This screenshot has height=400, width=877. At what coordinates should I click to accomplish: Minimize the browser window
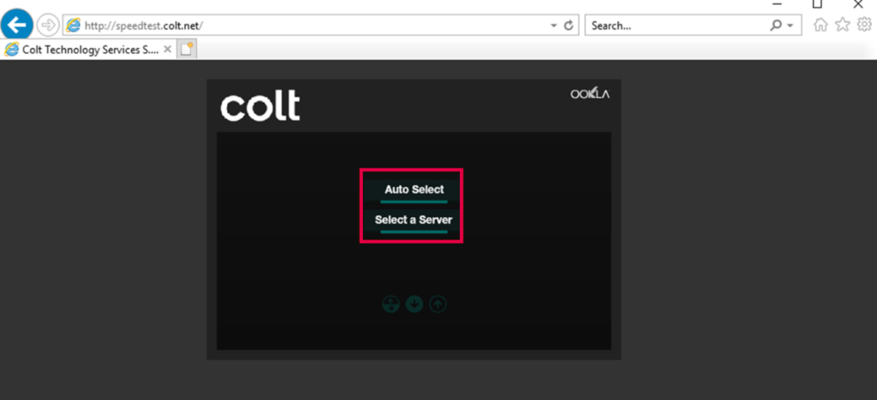pos(776,4)
